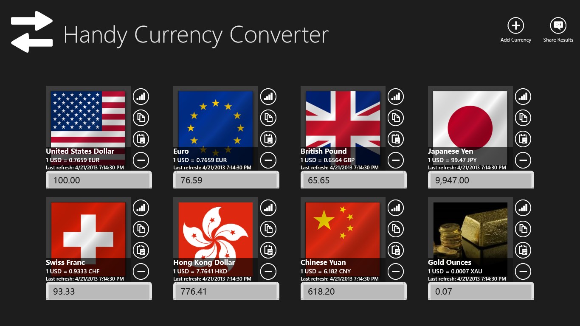Select the Japanese Yen amount field
Viewport: 580px width, 326px height.
pos(481,180)
